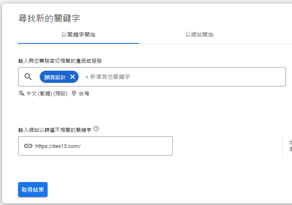Image resolution: width=292 pixels, height=205 pixels.
Task: Click the location pin icon
Action: pos(74,93)
